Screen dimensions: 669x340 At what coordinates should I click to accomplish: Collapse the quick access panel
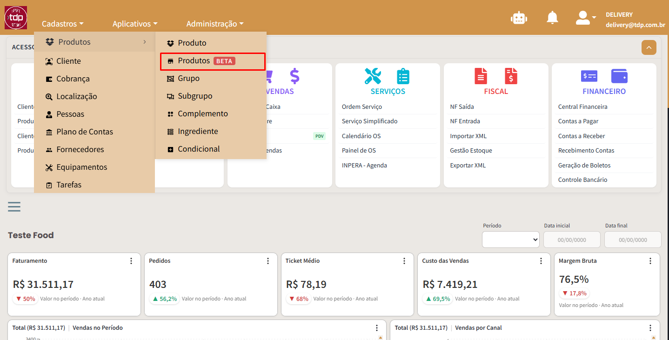point(649,47)
